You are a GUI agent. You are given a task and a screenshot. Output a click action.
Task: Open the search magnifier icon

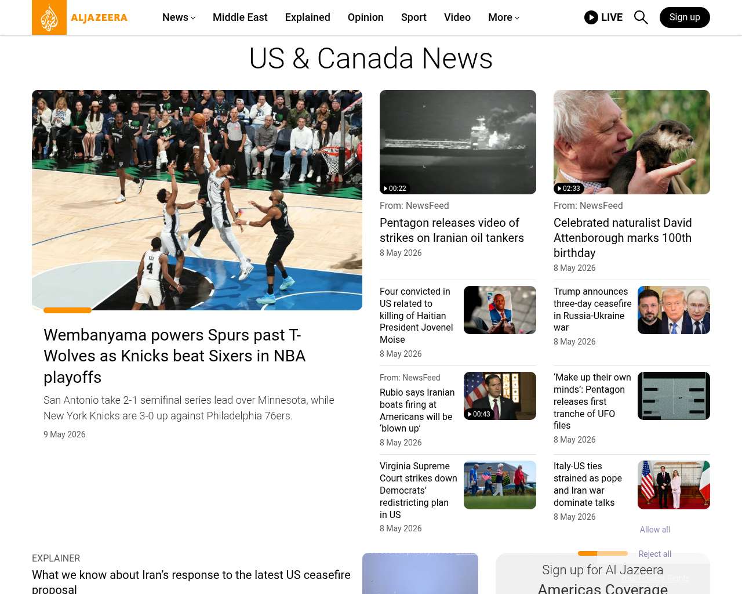click(641, 17)
